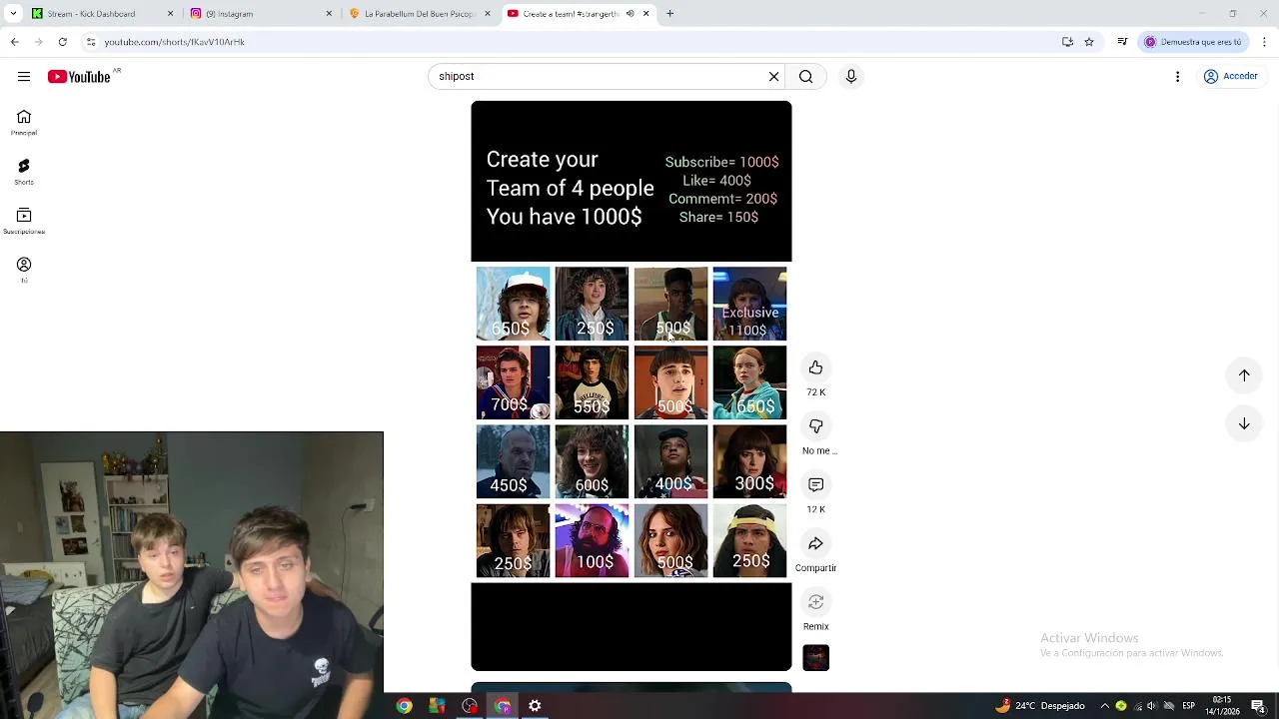
Task: Click the 100$ character tile
Action: 592,540
